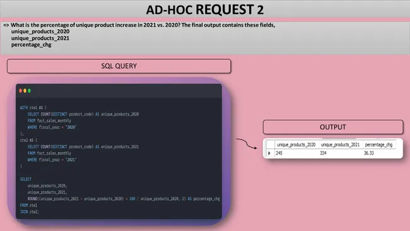Click the blank corner header cell in output table

tap(271, 145)
